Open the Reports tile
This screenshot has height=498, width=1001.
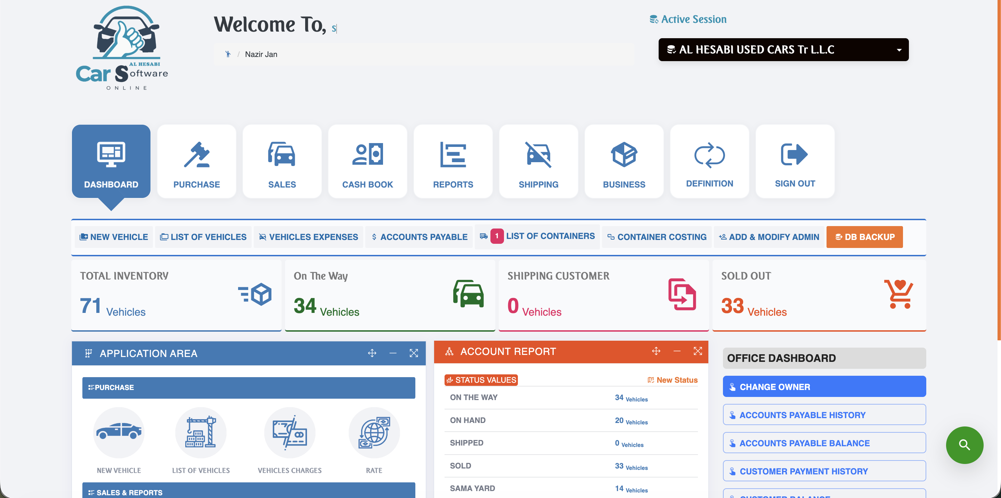coord(453,161)
